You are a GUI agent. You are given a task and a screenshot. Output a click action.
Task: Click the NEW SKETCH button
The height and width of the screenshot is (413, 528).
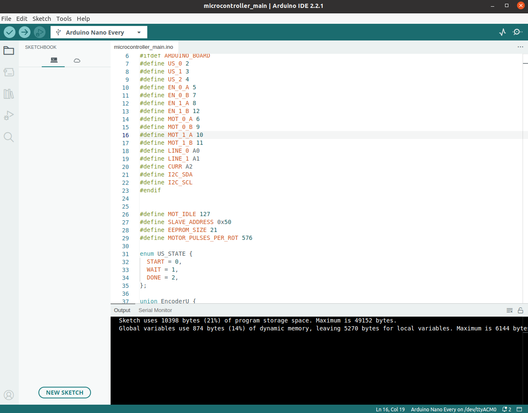65,393
